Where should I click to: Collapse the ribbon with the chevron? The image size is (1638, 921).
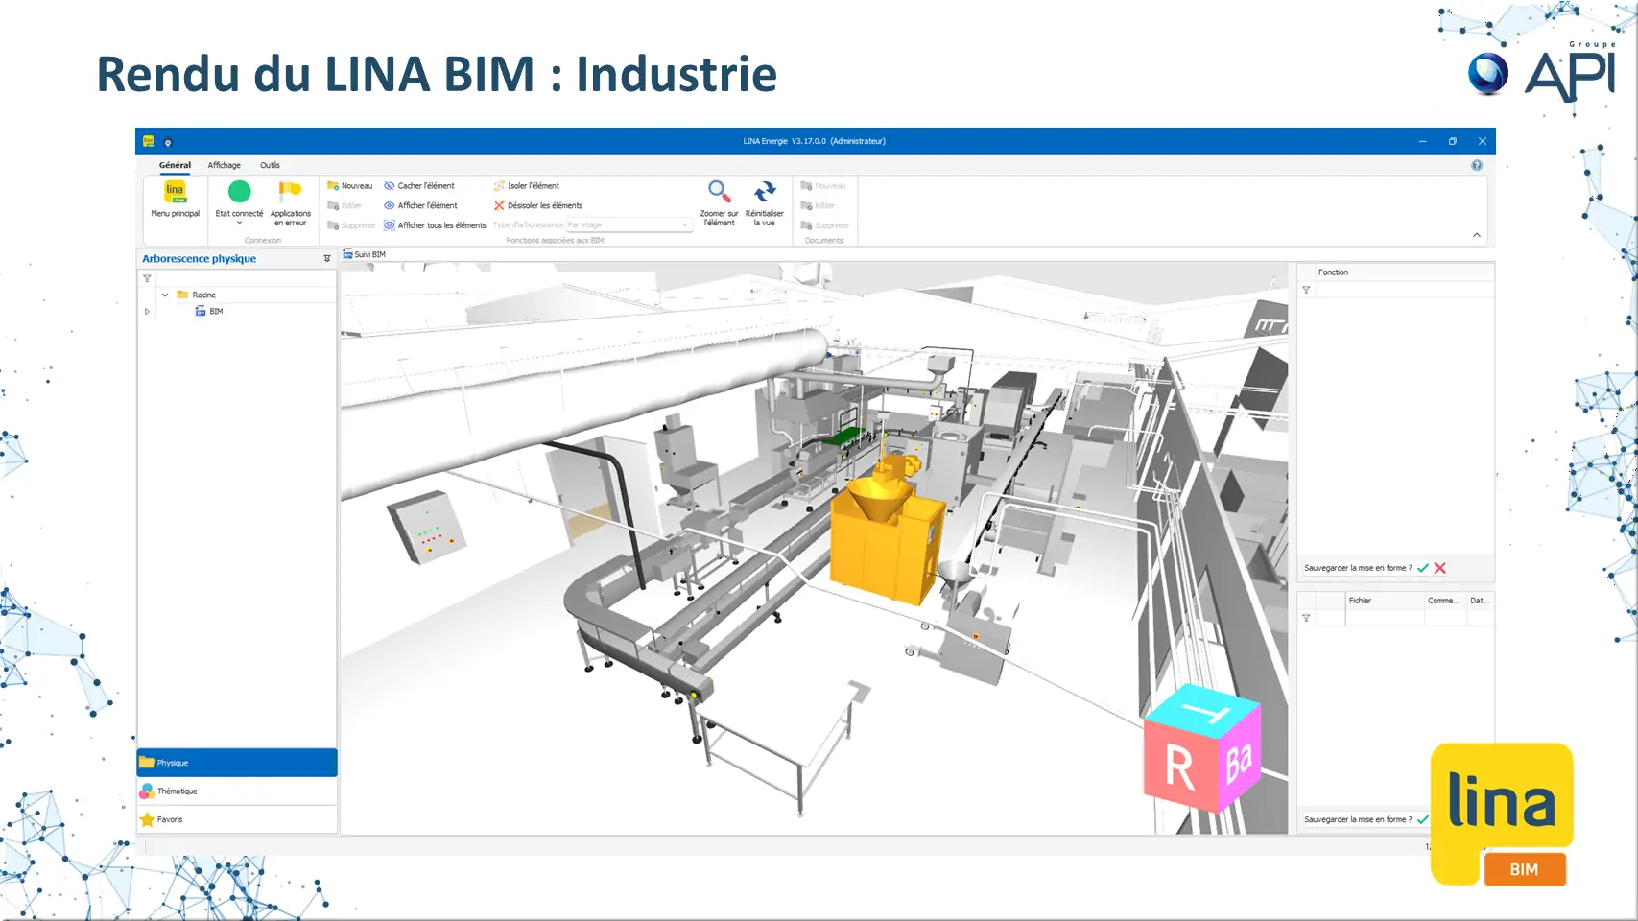tap(1477, 235)
